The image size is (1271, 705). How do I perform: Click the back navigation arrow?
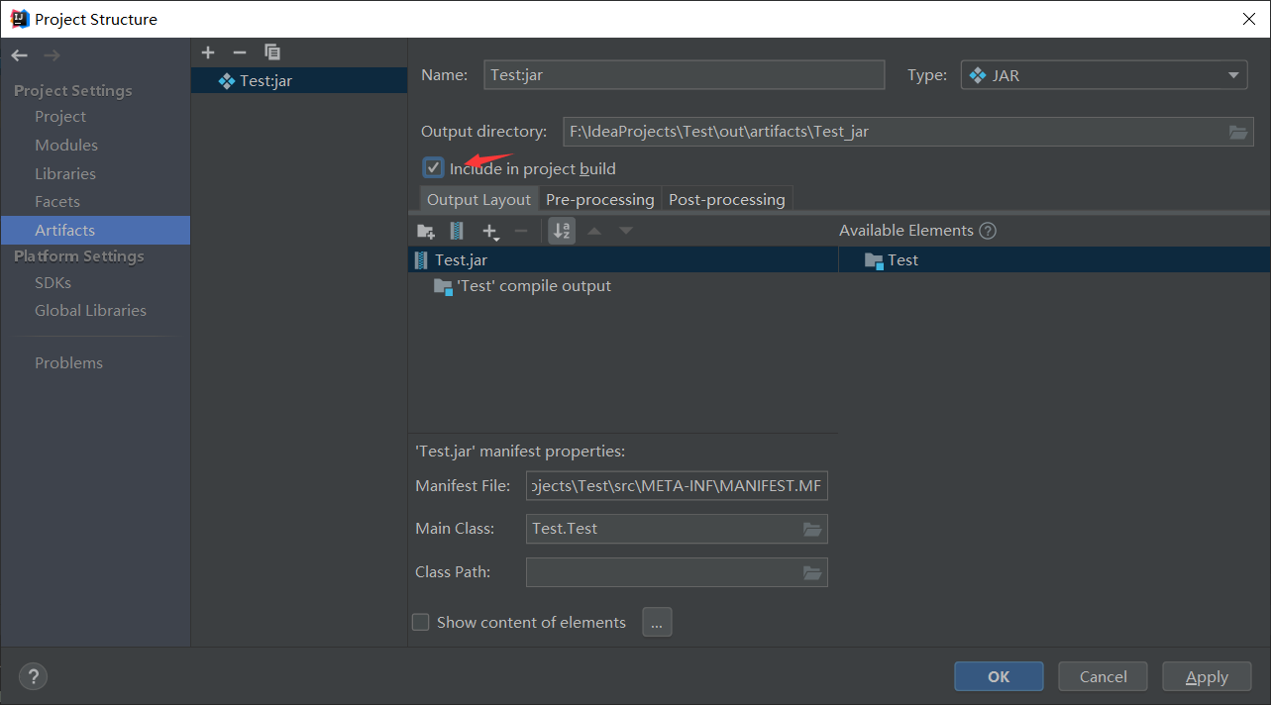pos(19,55)
